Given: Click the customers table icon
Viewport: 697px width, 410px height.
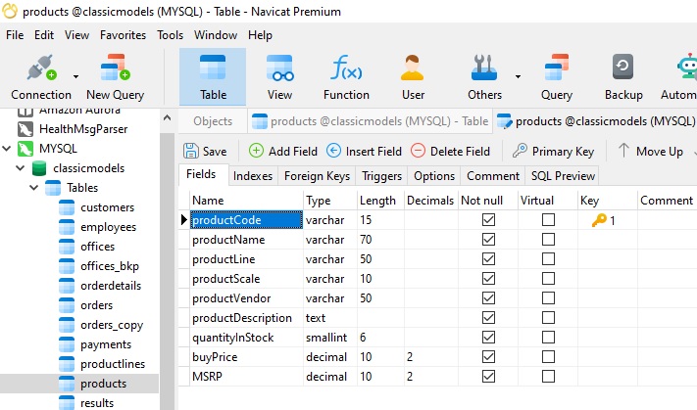Looking at the screenshot, I should click(x=67, y=207).
